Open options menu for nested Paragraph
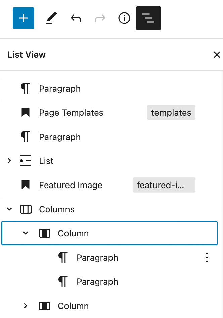The width and height of the screenshot is (223, 318). [x=207, y=257]
